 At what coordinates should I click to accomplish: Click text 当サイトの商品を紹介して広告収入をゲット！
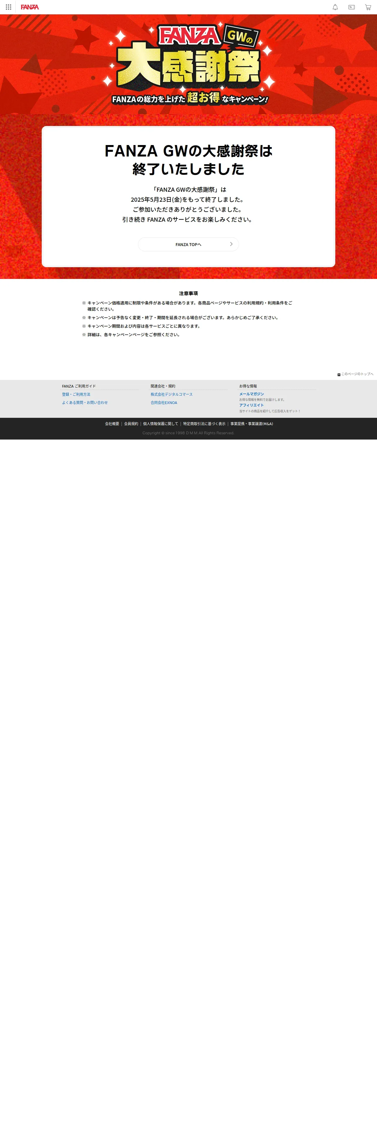click(x=270, y=411)
